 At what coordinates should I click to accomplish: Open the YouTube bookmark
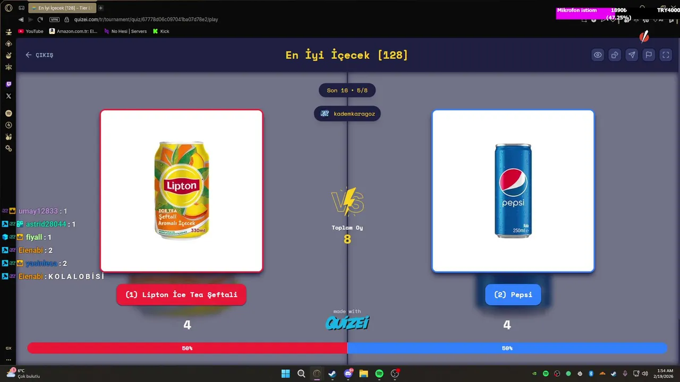[x=31, y=31]
